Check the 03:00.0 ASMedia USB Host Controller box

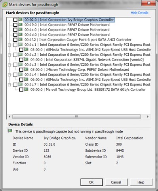21,50
